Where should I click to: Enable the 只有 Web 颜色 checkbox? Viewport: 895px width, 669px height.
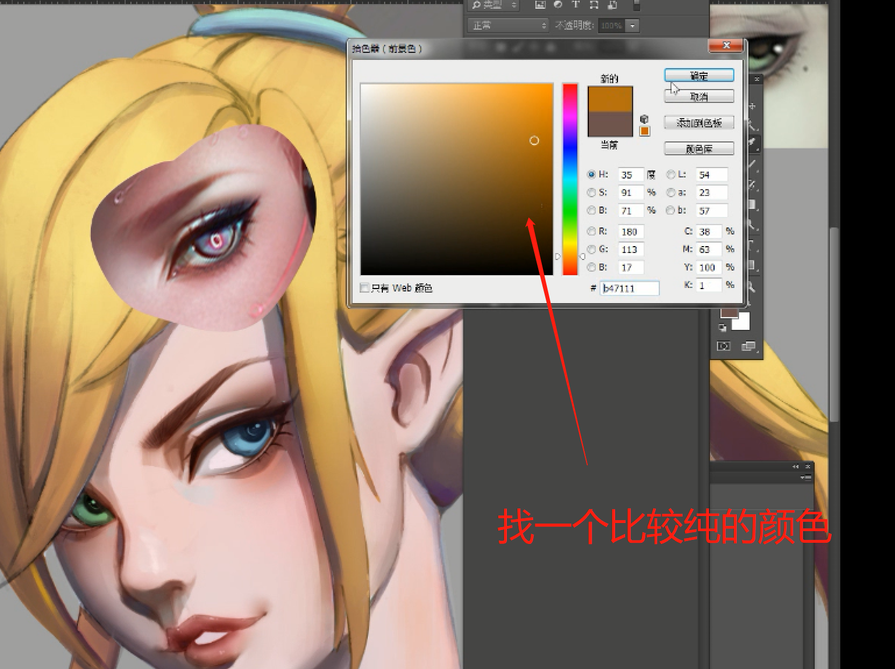(365, 288)
